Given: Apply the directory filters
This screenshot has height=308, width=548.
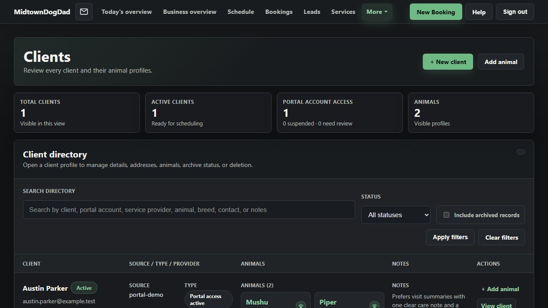Looking at the screenshot, I should (x=450, y=237).
